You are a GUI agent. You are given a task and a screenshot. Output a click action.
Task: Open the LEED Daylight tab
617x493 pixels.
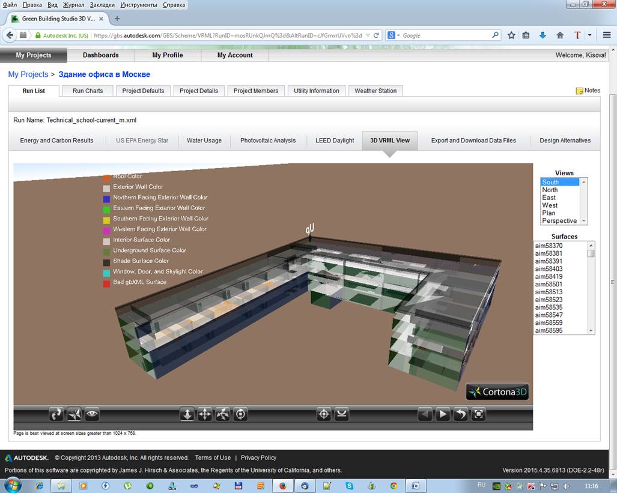(x=335, y=141)
